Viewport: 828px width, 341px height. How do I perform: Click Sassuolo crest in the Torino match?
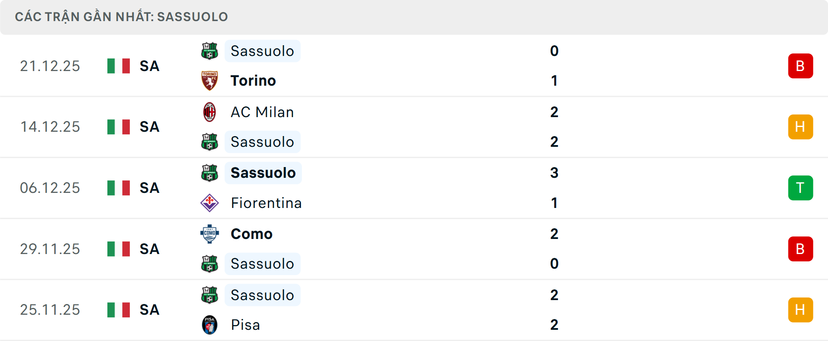tap(210, 51)
